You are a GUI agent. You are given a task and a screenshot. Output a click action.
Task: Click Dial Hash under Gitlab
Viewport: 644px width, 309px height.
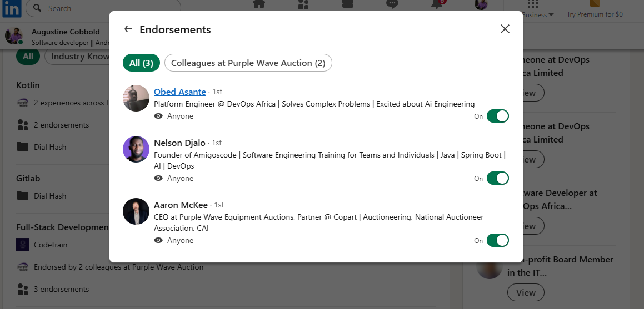pyautogui.click(x=50, y=196)
